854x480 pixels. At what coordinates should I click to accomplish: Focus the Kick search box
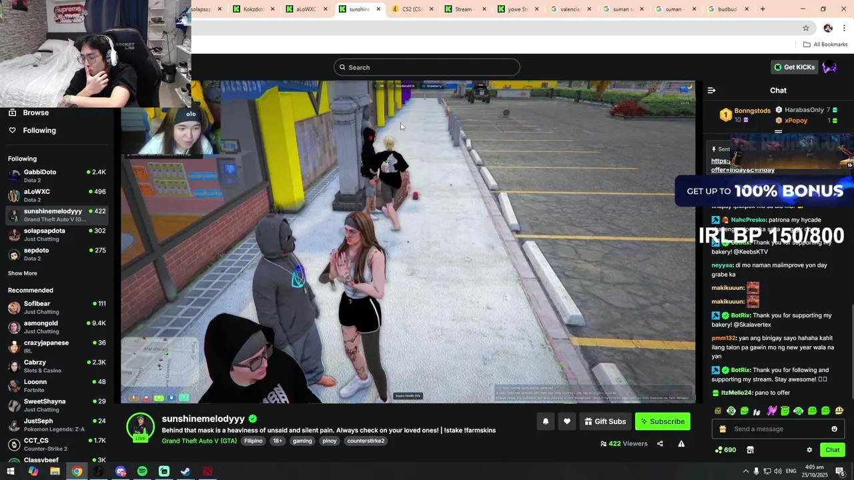point(427,67)
